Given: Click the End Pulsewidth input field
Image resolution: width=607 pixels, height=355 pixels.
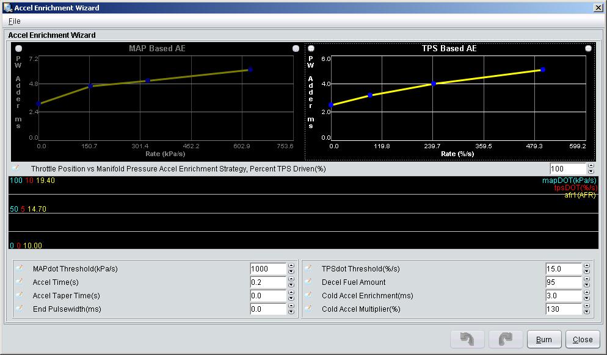Looking at the screenshot, I should pyautogui.click(x=267, y=309).
